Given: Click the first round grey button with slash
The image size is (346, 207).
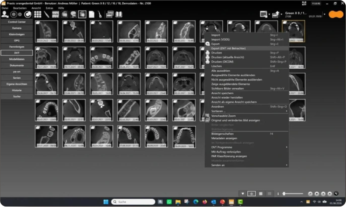Looking at the screenshot, I should click(310, 193).
